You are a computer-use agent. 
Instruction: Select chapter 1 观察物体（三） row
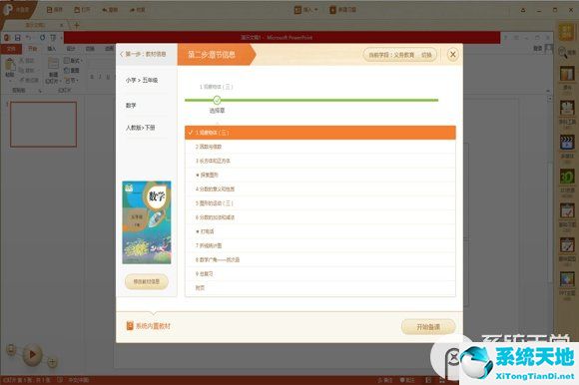point(320,133)
